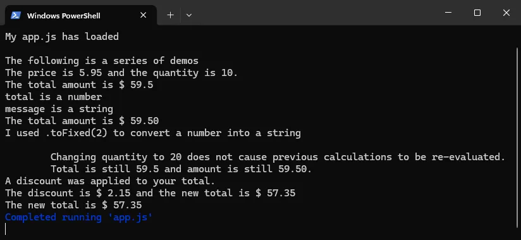Open a new tab with the plus button
This screenshot has height=240, width=521.
(171, 15)
